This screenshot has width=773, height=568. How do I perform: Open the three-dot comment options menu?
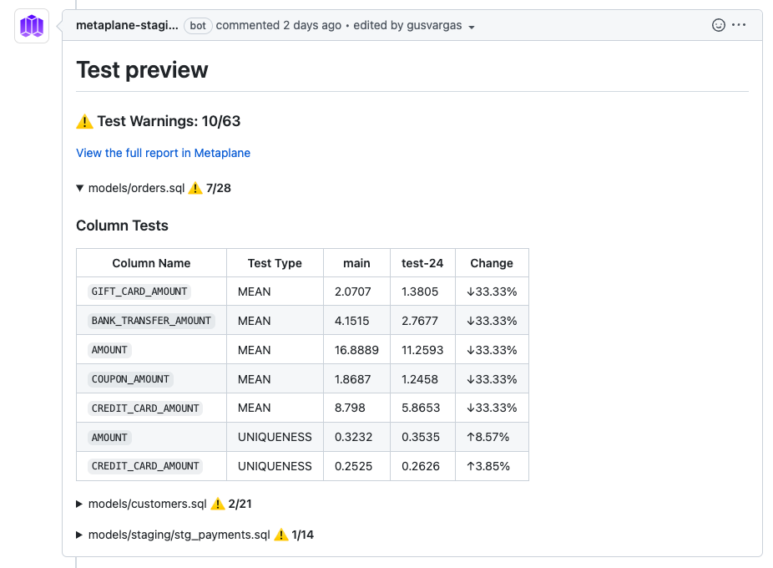[x=739, y=25]
